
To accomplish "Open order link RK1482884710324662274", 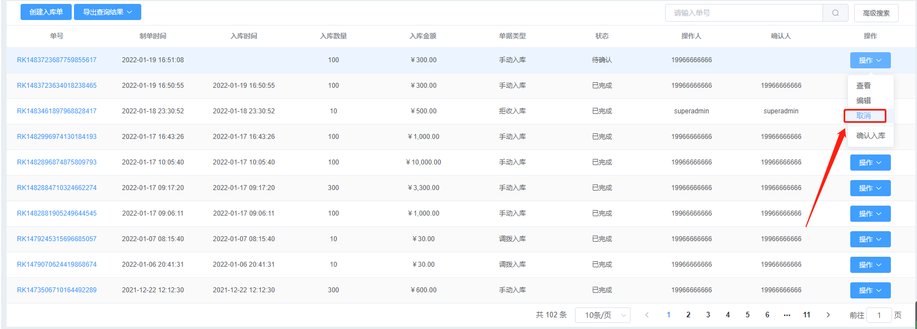I will click(57, 188).
